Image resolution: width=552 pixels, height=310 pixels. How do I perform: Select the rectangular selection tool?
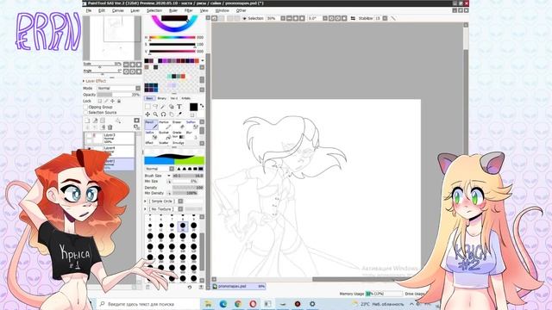point(147,107)
